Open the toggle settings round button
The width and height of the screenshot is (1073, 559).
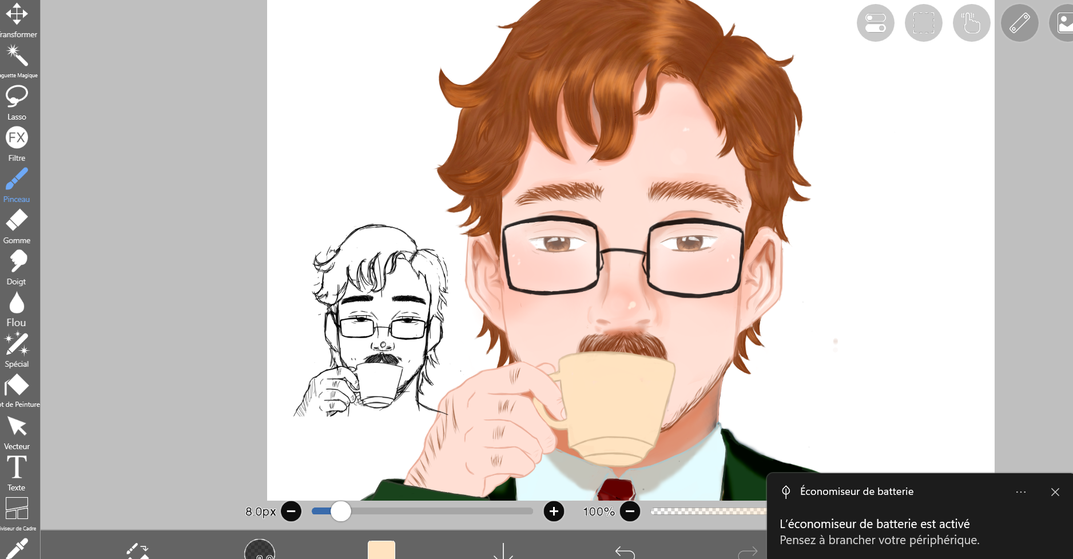coord(875,23)
